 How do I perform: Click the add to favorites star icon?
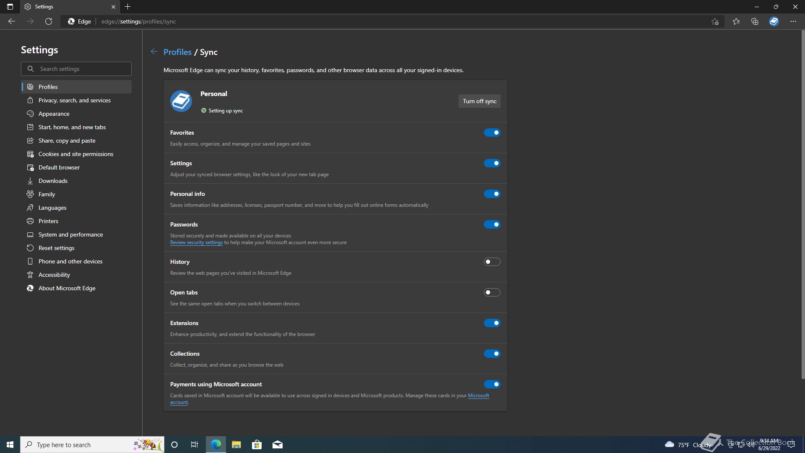(715, 21)
